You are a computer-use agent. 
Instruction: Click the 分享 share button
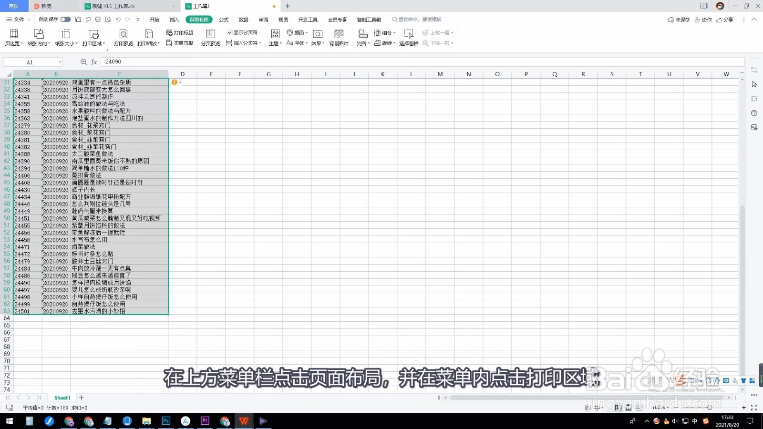coord(725,20)
